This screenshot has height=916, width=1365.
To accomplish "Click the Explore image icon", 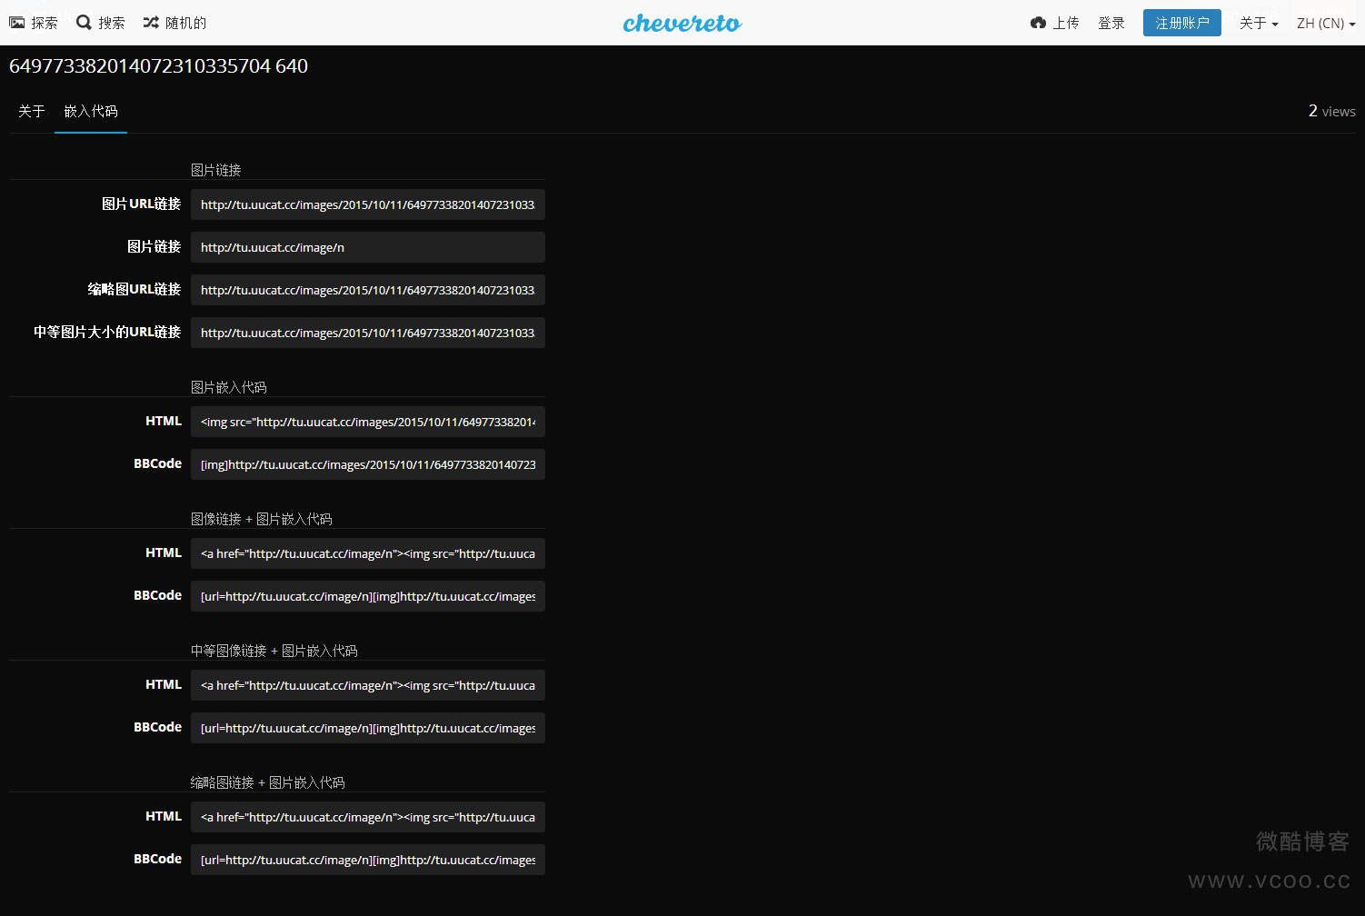I will point(17,23).
